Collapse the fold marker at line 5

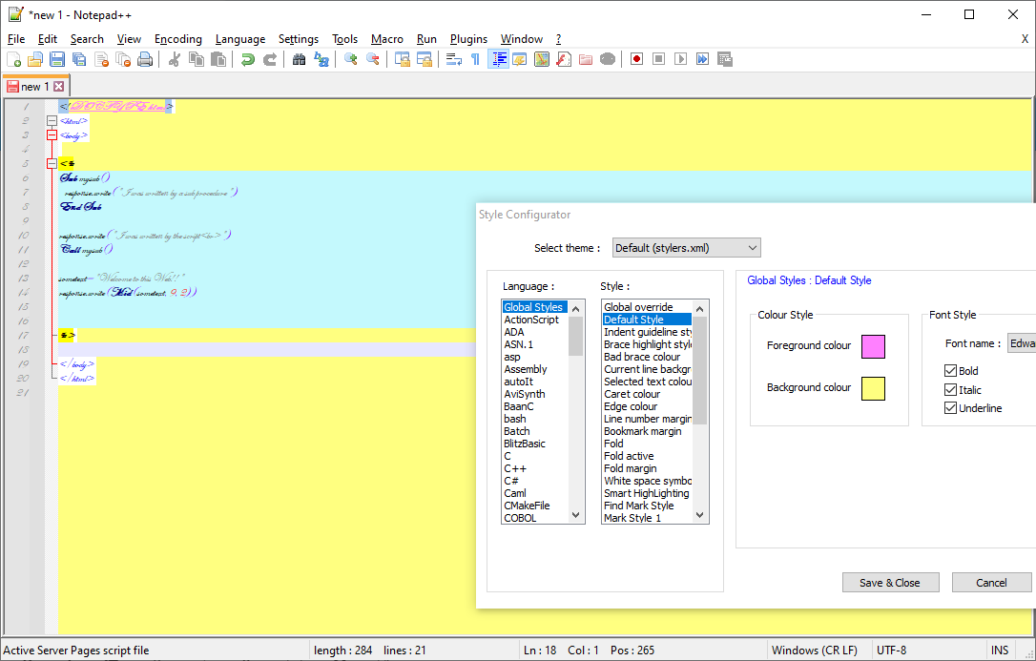pyautogui.click(x=52, y=164)
